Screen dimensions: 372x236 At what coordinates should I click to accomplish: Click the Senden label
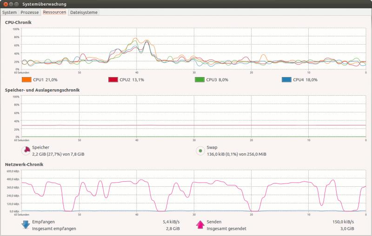click(214, 222)
